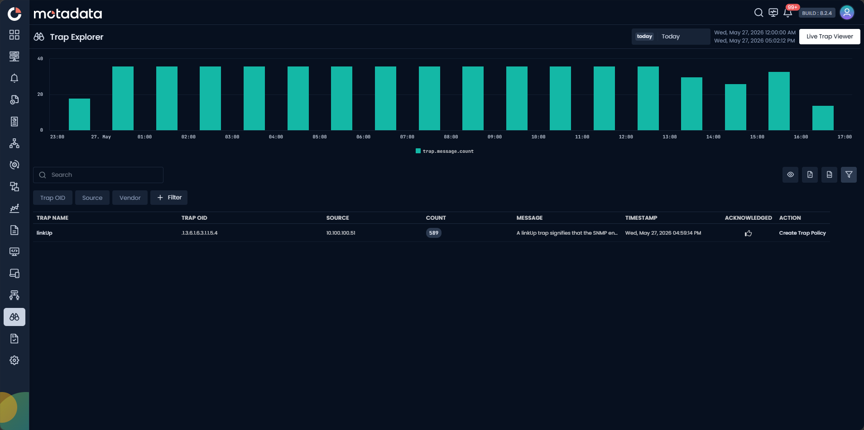Open the dashboards grid icon in sidebar

click(14, 35)
